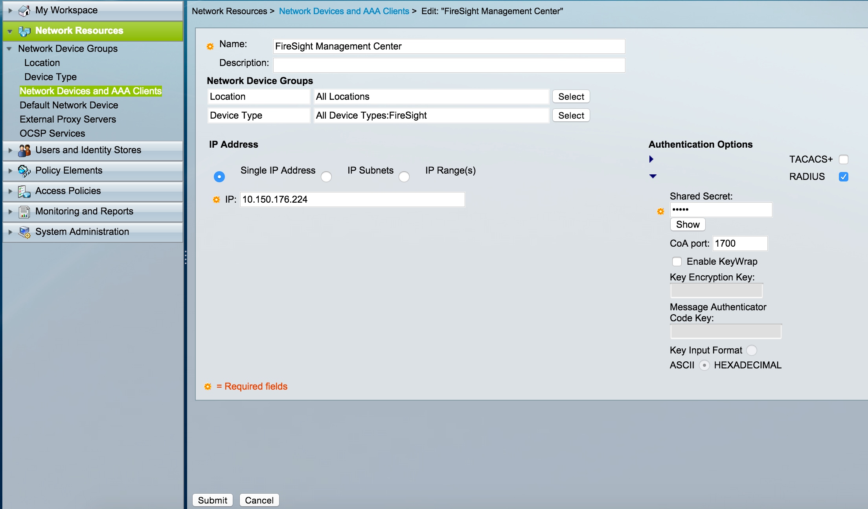868x509 pixels.
Task: Expand the System Administration section
Action: point(10,232)
